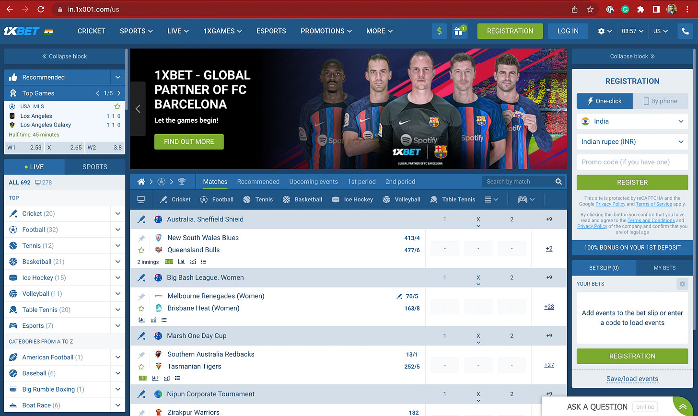Expand the Football (32) sidebar category
This screenshot has width=698, height=416.
[118, 230]
